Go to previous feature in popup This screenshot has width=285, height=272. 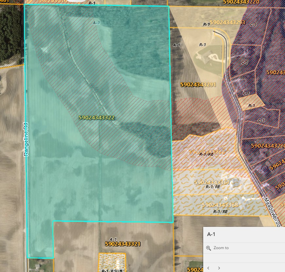pyautogui.click(x=208, y=268)
